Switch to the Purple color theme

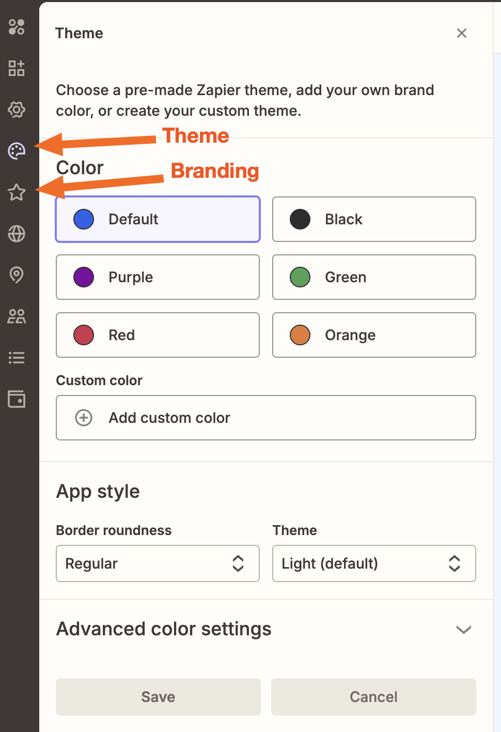[x=158, y=277]
